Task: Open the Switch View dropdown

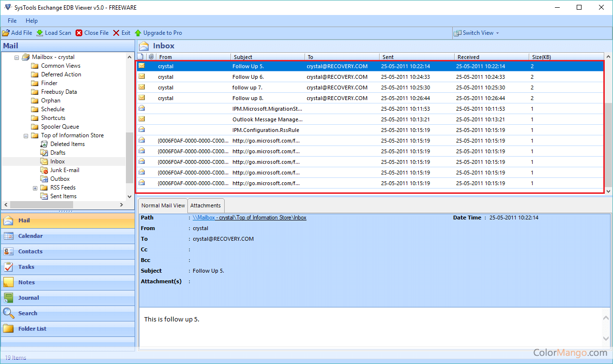Action: pos(476,33)
